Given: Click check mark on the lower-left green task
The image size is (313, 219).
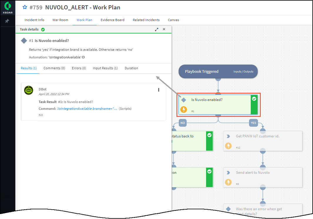Looking at the screenshot, I should [209, 171].
